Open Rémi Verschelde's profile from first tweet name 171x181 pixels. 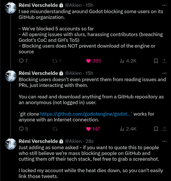[38, 5]
